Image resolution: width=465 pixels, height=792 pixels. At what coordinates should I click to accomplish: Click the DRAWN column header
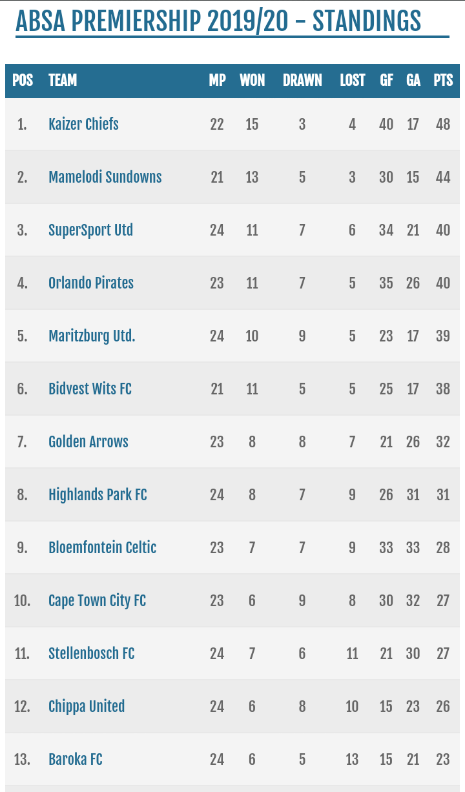(x=302, y=80)
